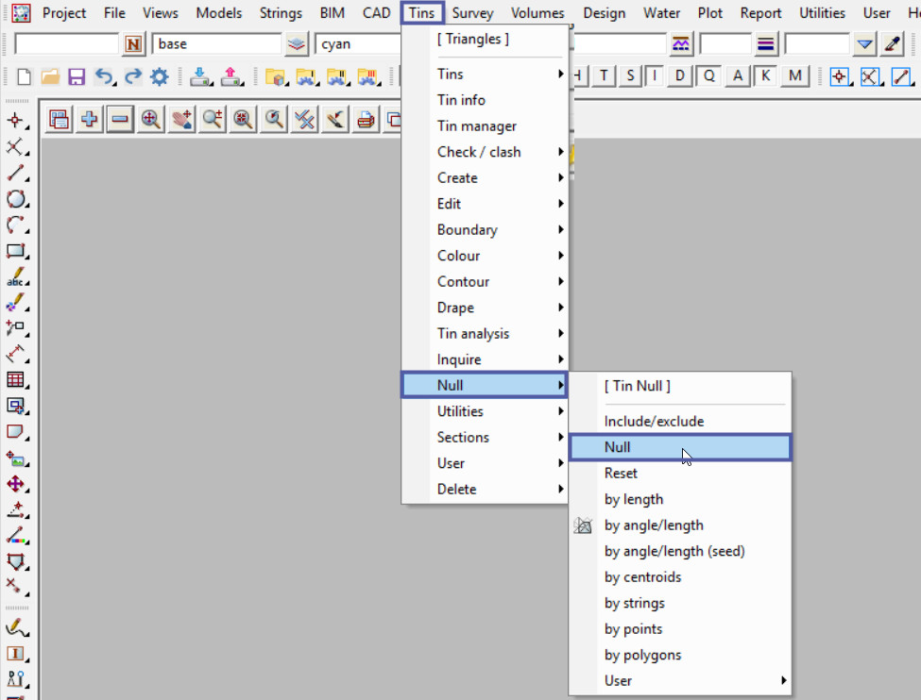This screenshot has width=921, height=700.
Task: Select the text 'abc' tool
Action: pyautogui.click(x=16, y=277)
